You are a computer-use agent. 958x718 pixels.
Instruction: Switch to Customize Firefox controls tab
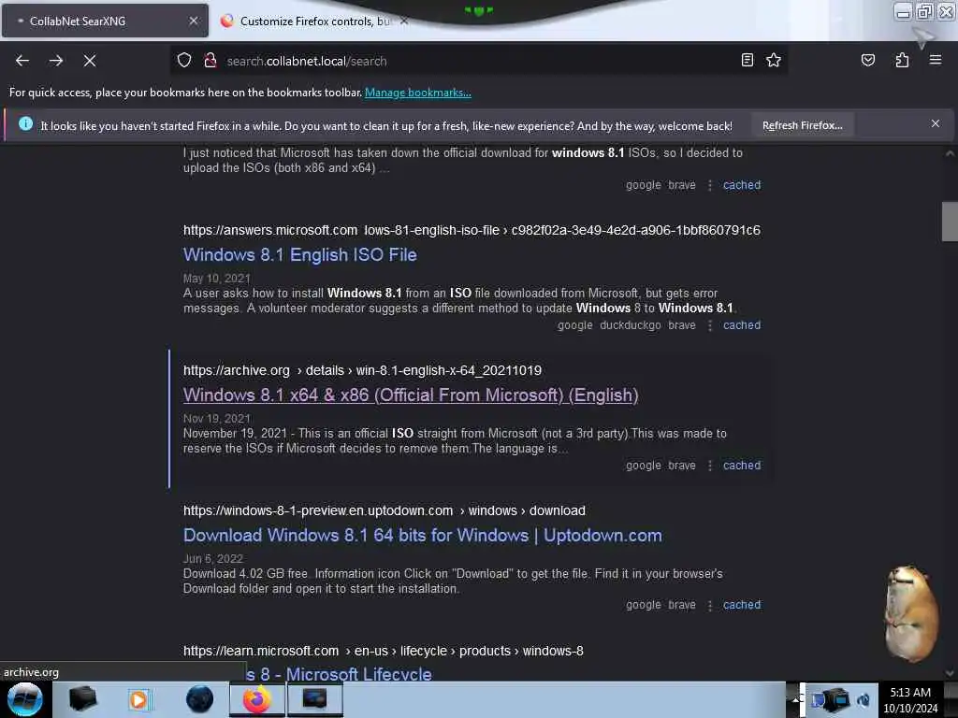314,21
